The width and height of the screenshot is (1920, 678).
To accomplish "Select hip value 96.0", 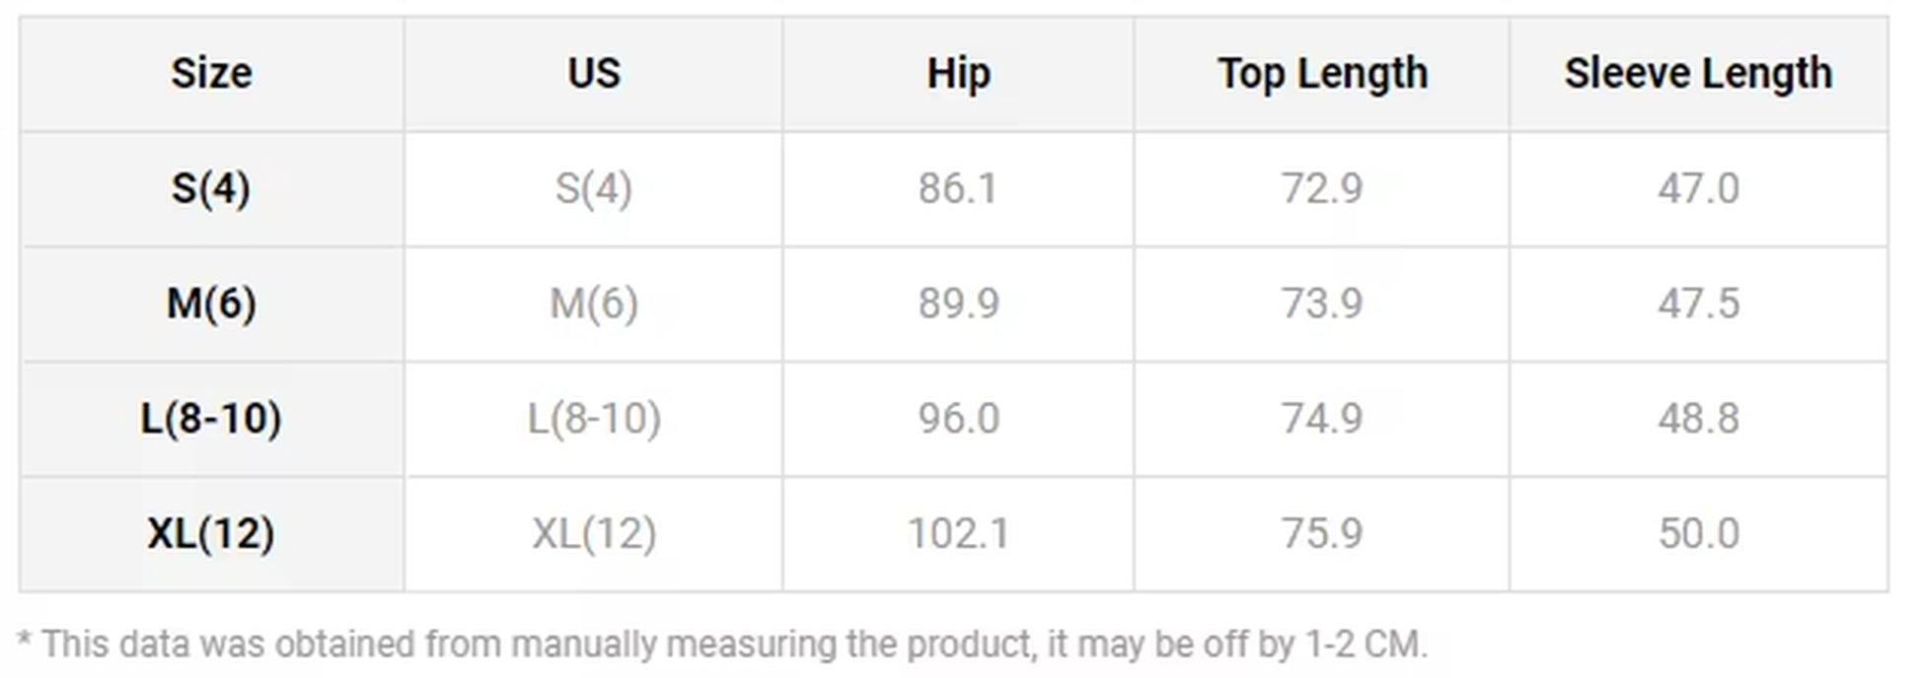I will (958, 418).
